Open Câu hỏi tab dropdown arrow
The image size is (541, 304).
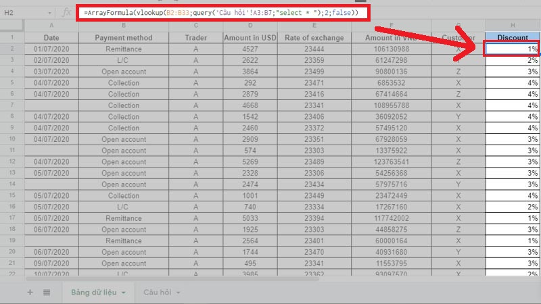pos(179,293)
